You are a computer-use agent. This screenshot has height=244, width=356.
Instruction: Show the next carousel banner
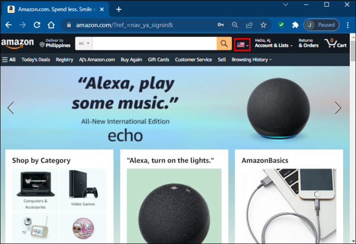338,108
